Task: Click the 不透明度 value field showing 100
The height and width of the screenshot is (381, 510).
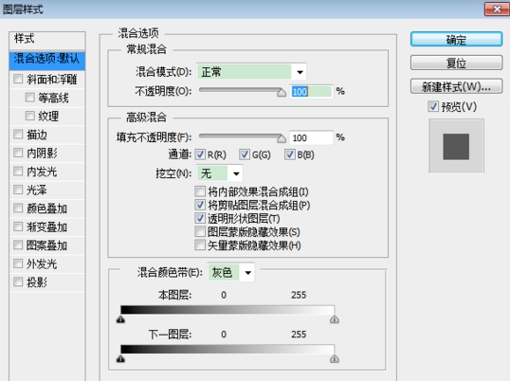Action: (x=311, y=92)
